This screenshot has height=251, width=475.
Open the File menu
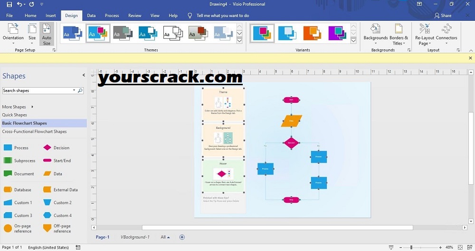coord(9,16)
